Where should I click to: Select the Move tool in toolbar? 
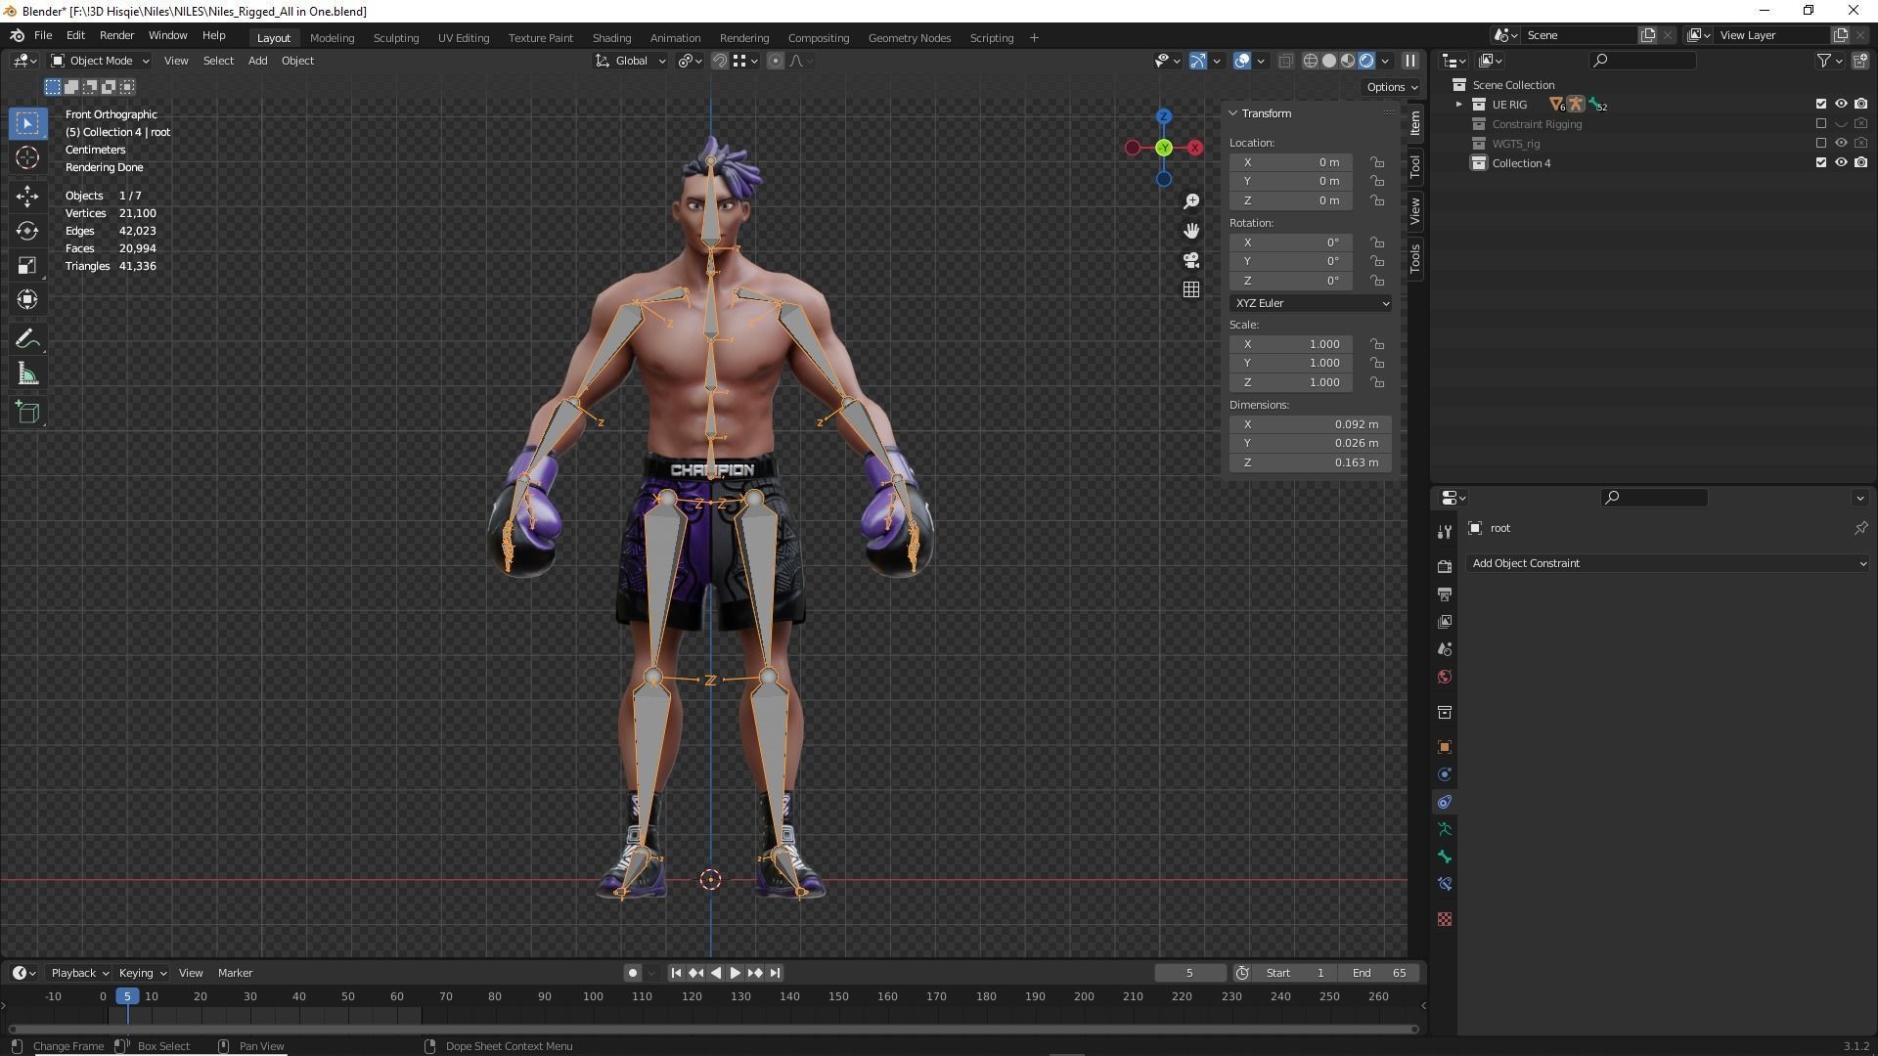point(27,197)
